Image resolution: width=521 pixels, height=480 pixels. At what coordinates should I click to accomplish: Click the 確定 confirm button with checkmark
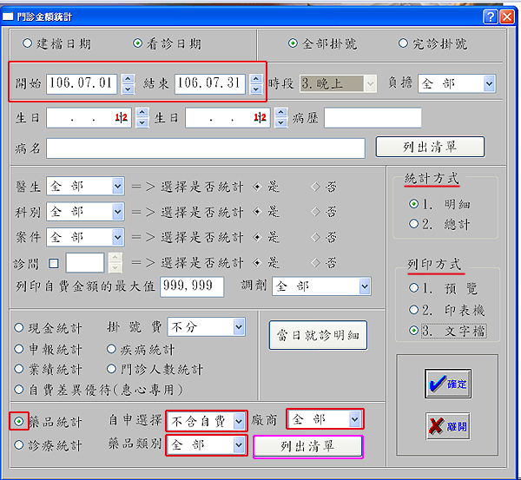click(x=447, y=384)
